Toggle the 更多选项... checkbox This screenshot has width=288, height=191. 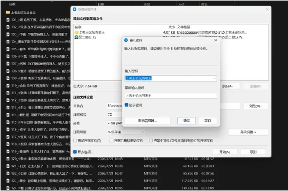(75, 152)
